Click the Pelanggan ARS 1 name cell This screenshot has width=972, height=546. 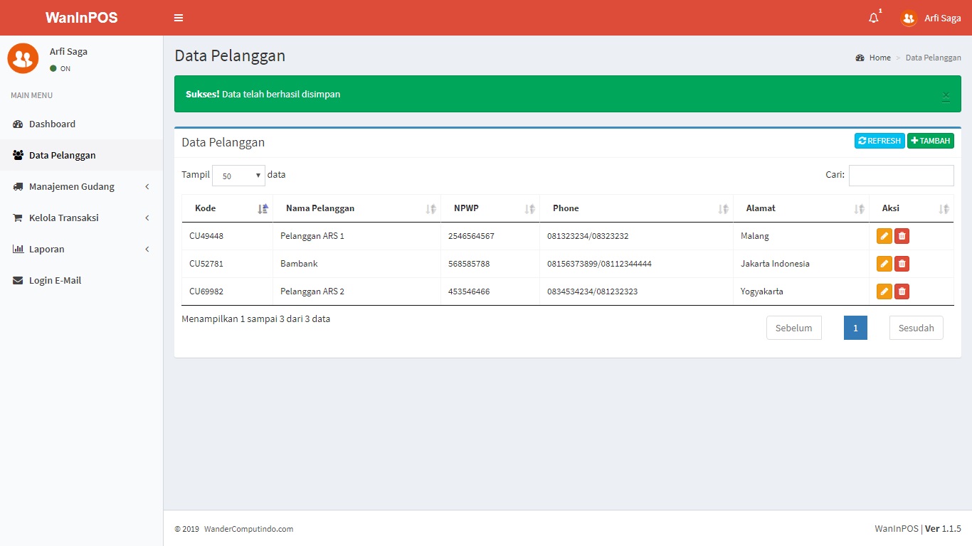click(x=356, y=236)
